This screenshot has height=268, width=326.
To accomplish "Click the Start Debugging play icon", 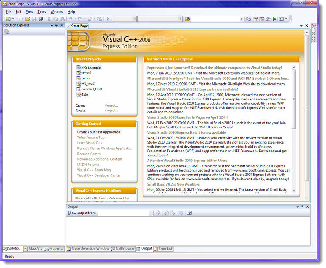I will 108,19.
